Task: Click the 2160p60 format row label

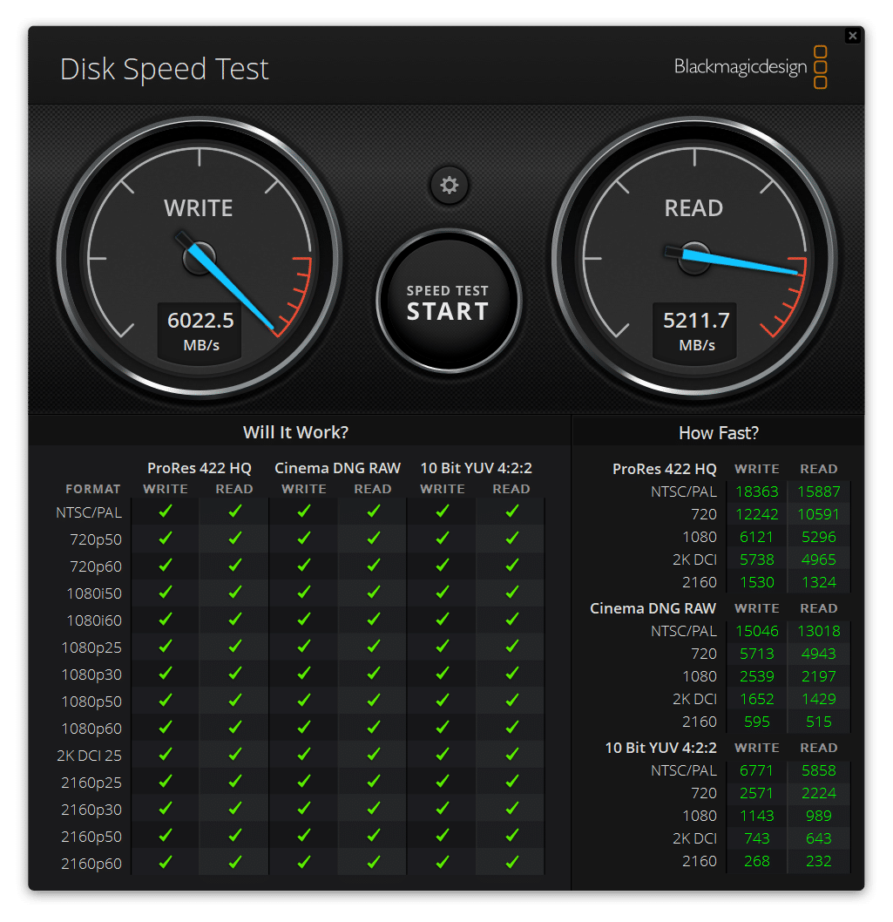Action: click(x=91, y=864)
